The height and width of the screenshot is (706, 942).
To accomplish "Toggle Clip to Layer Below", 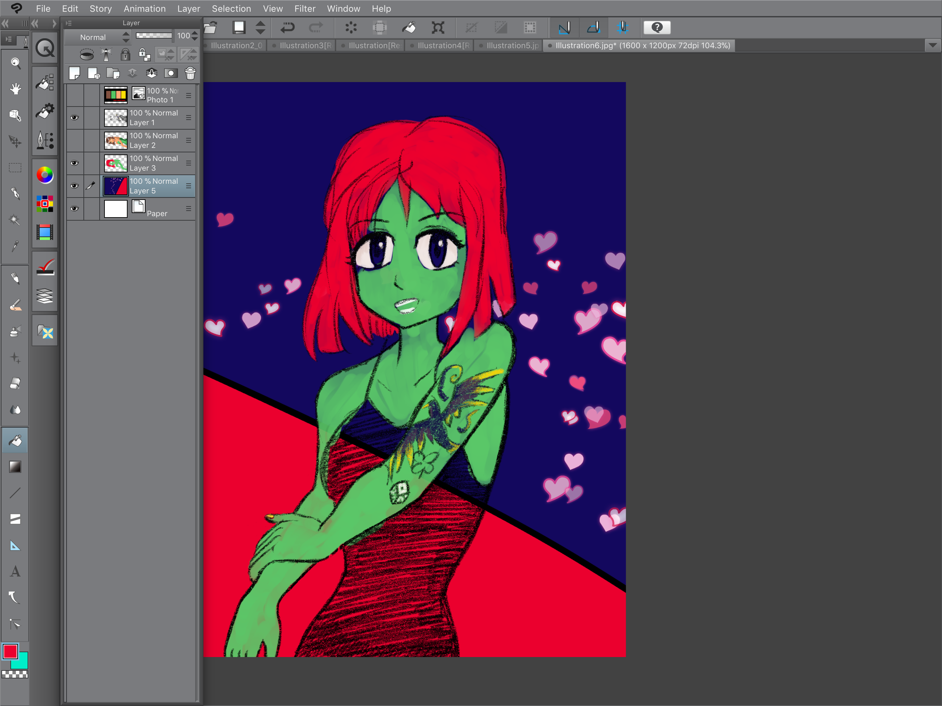I will click(x=87, y=54).
